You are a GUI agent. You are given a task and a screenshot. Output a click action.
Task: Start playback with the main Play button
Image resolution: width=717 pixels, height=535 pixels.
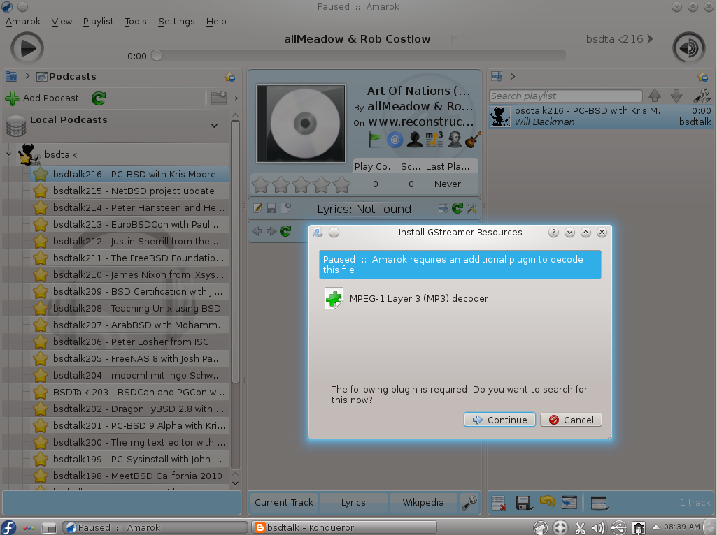pyautogui.click(x=27, y=48)
